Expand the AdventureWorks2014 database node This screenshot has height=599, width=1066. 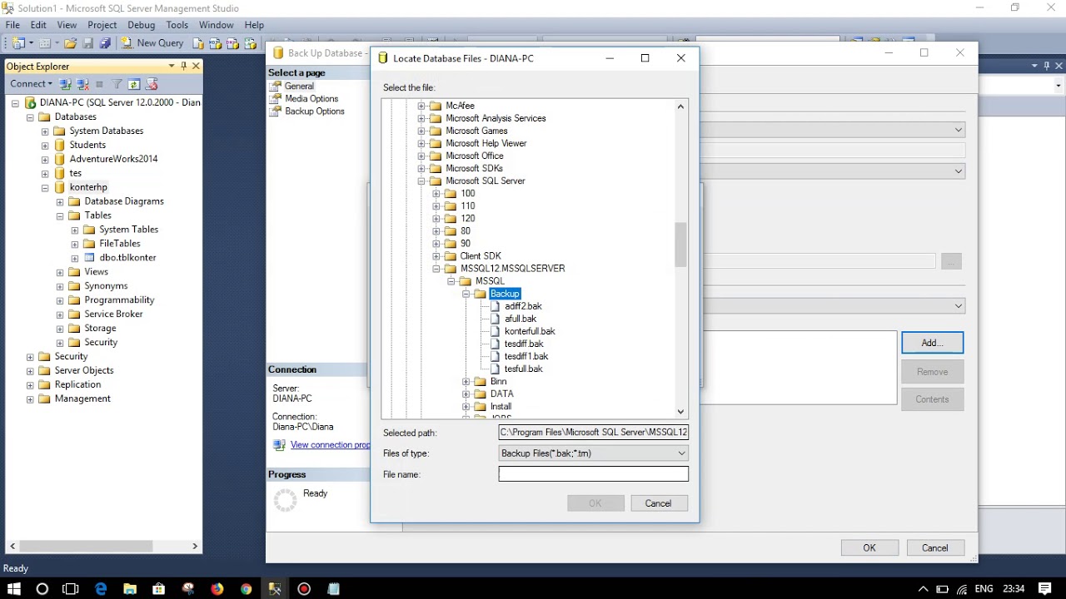45,159
